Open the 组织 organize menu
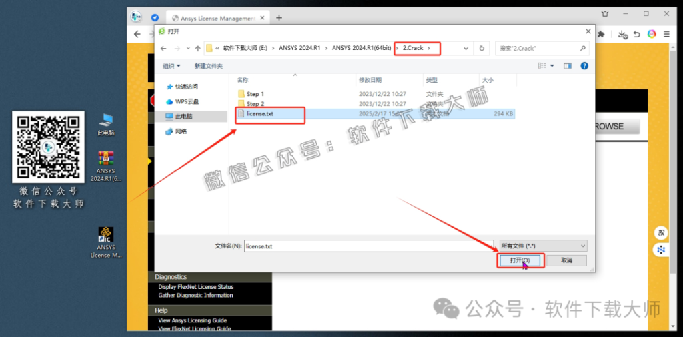 coord(171,66)
